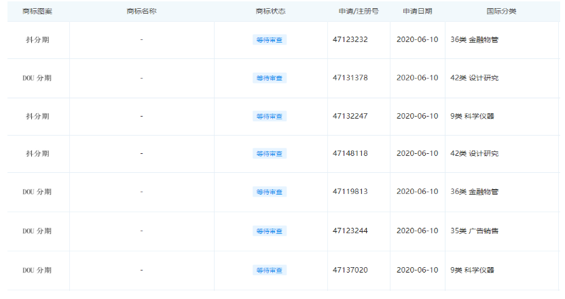Select date 2020-06-10 in row 47123244

point(417,231)
